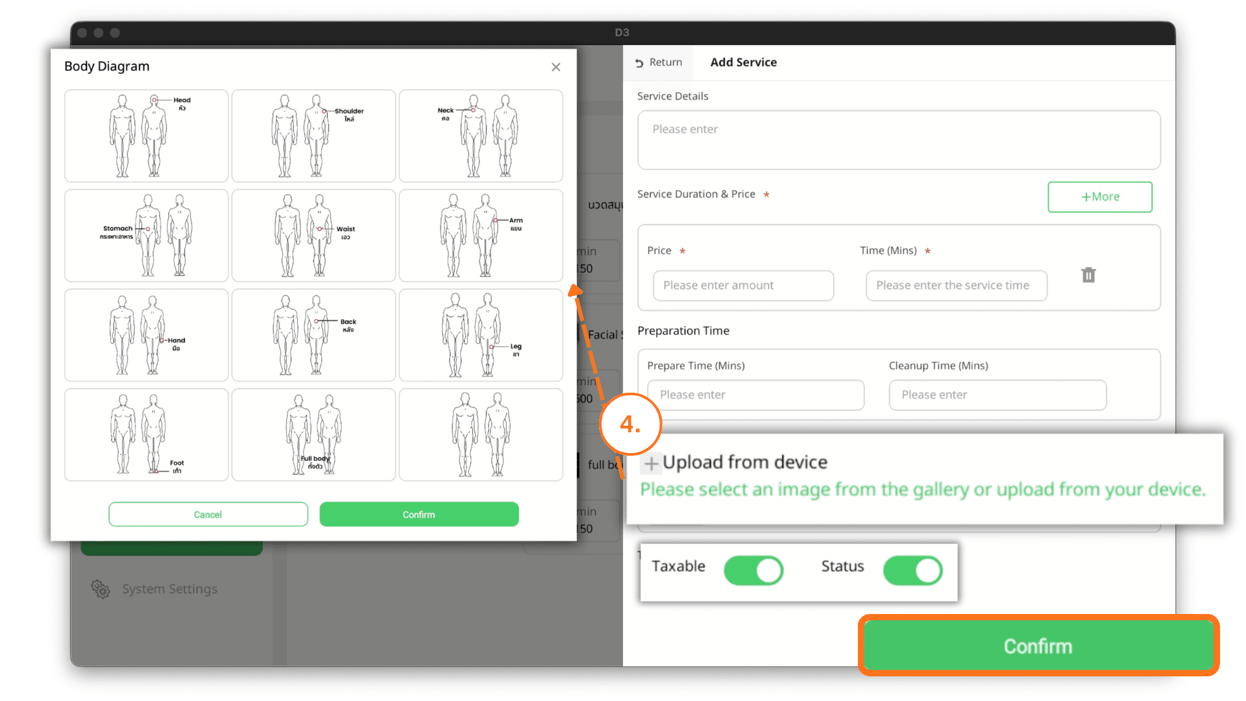
Task: Click the System Settings gear icon
Action: pyautogui.click(x=101, y=589)
